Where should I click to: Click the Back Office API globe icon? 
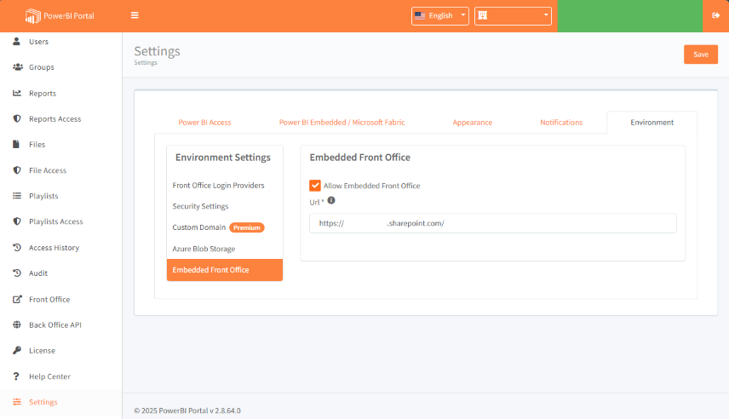pos(17,325)
